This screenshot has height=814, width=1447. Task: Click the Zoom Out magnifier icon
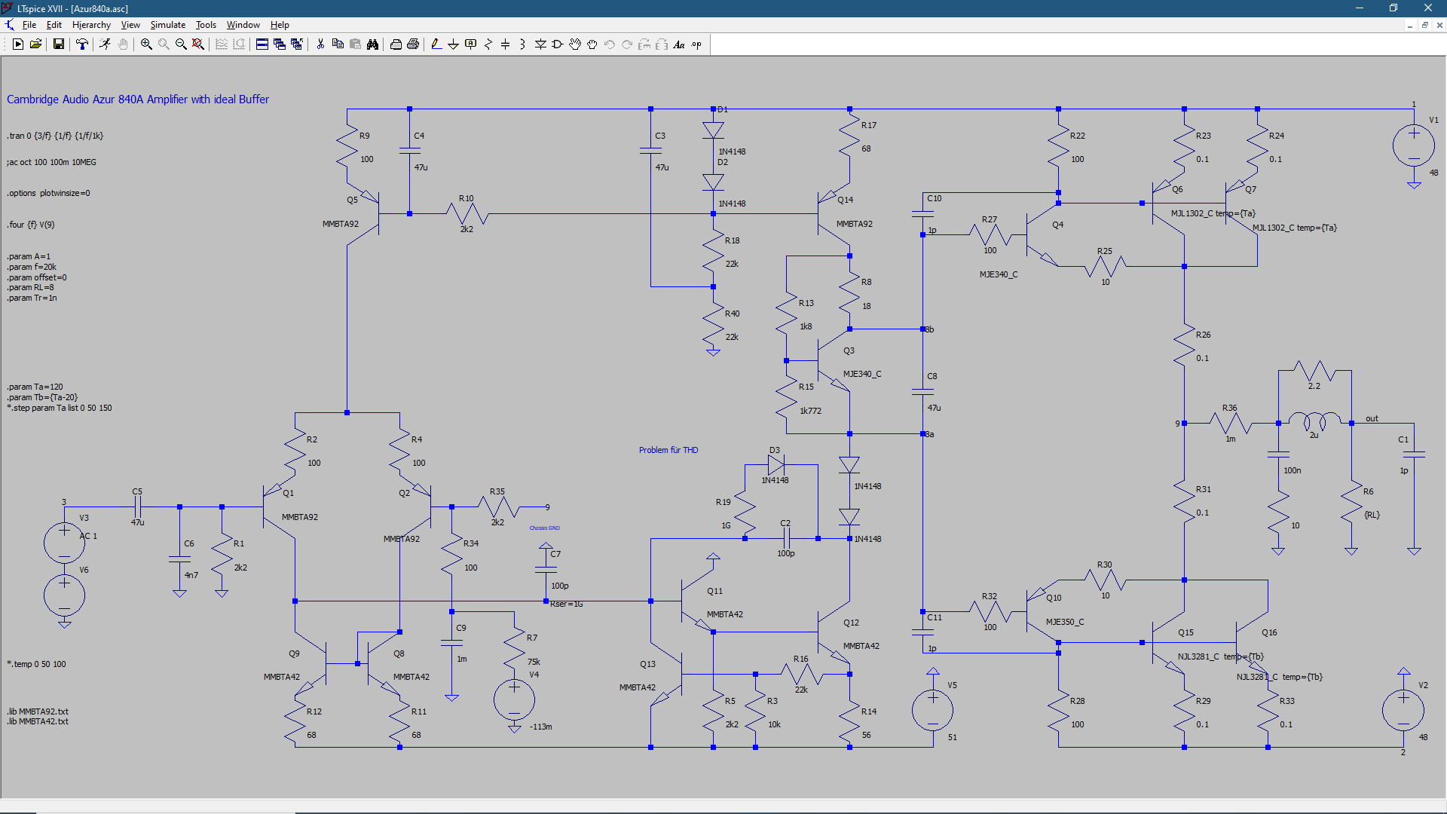181,44
